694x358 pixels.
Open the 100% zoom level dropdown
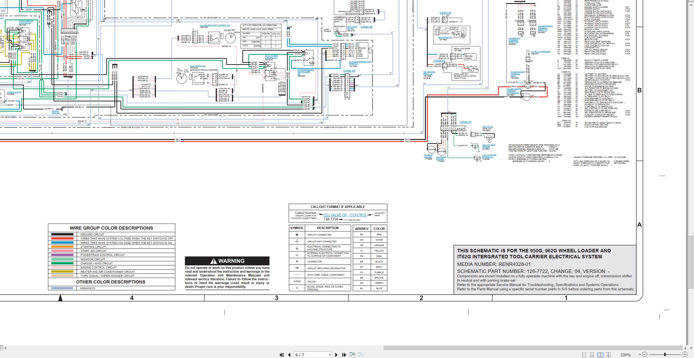pos(640,355)
